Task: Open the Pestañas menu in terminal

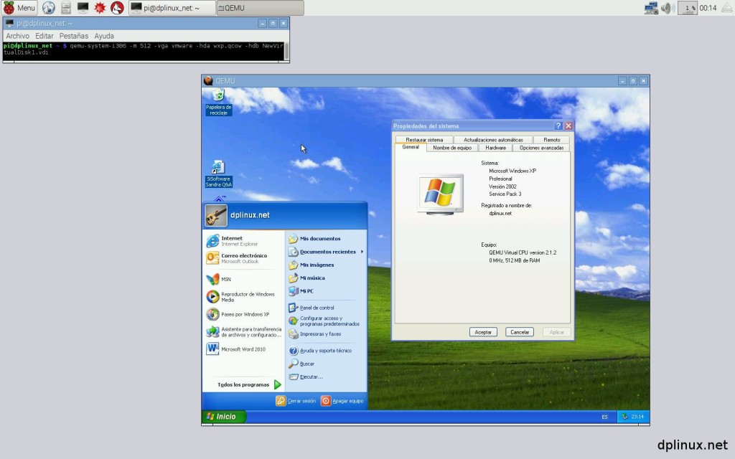Action: pyautogui.click(x=74, y=36)
